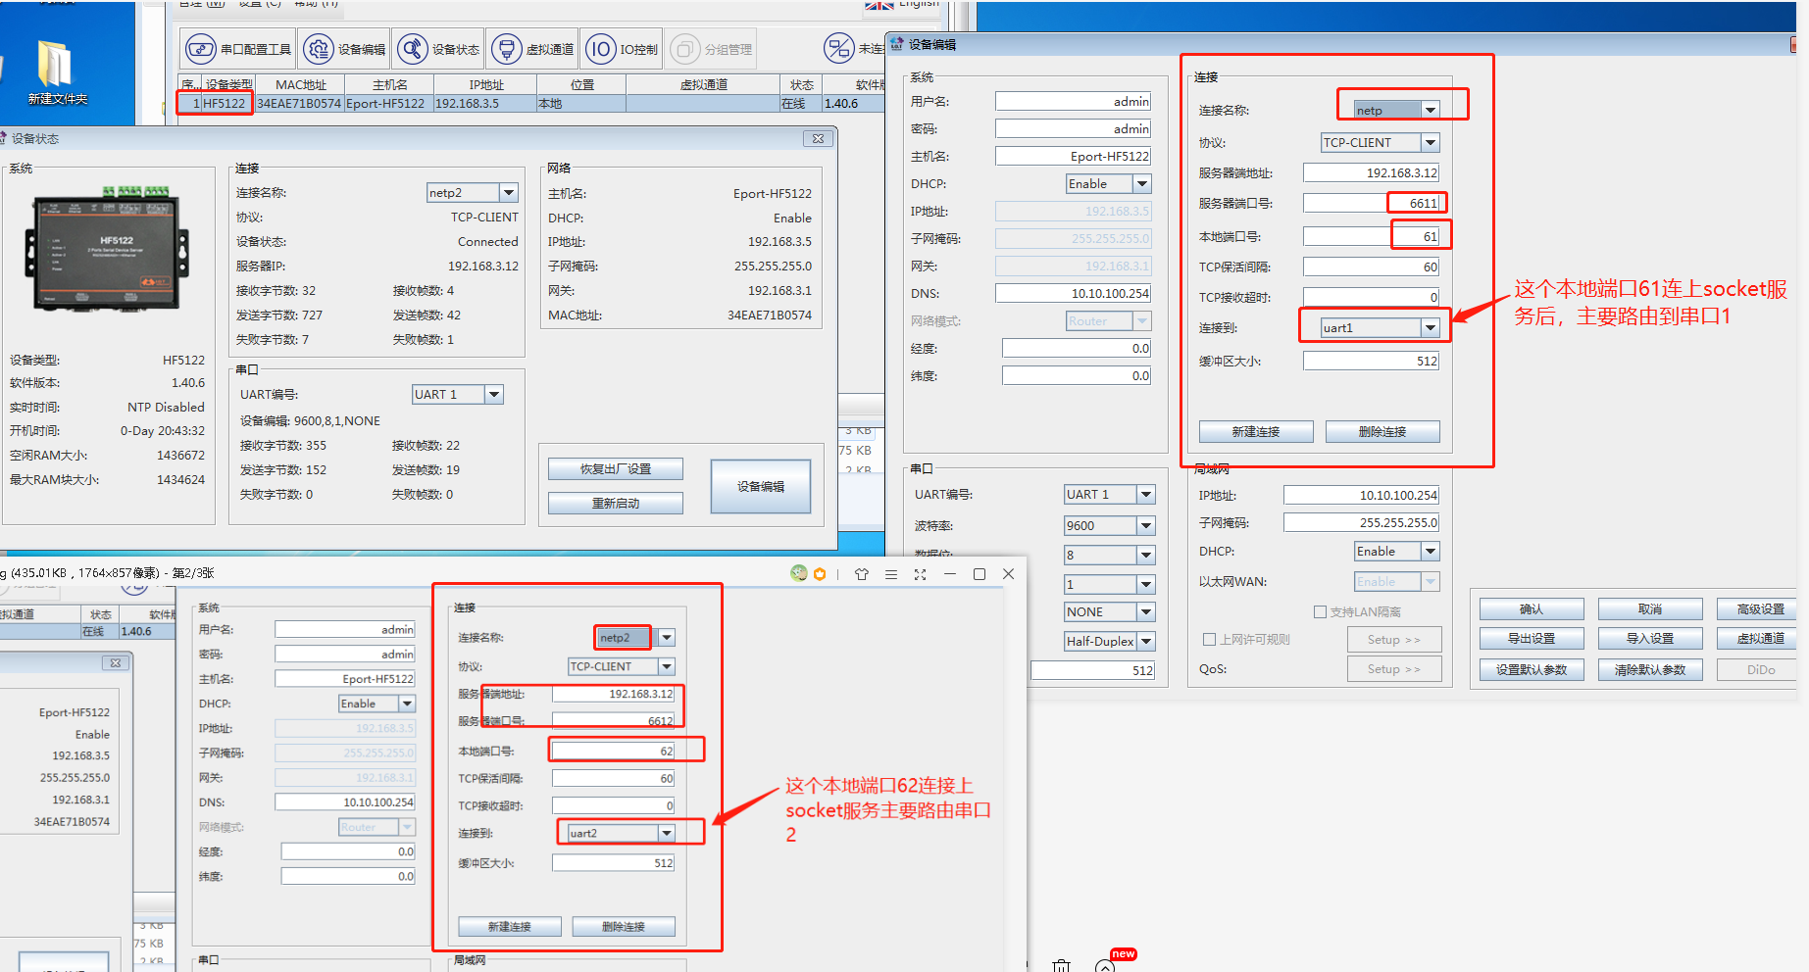Expand the 局域网 DHCP Enable dropdown

pyautogui.click(x=1431, y=552)
